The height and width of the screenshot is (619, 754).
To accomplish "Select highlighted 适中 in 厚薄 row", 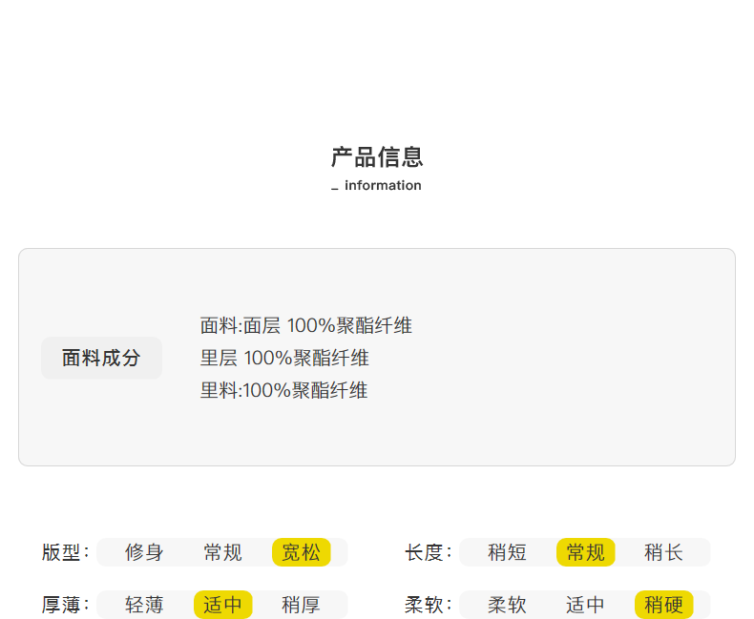I will 222,605.
